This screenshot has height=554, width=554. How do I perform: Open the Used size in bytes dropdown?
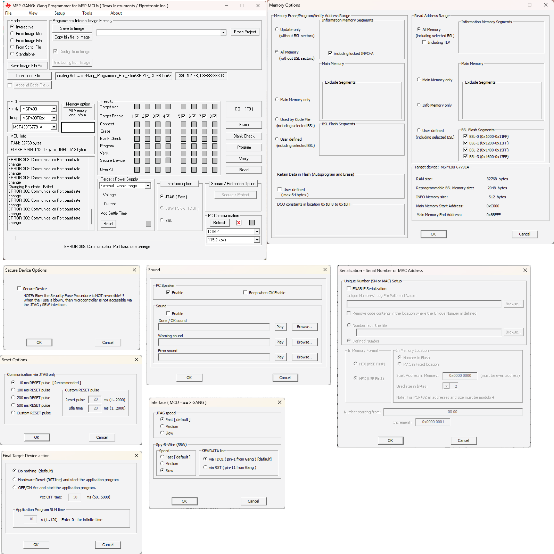coord(446,386)
